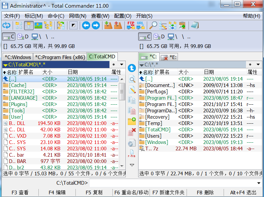Image resolution: width=264 pixels, height=197 pixels.
Task: Open left panel directory history dropdown arrow
Action: pyautogui.click(x=121, y=65)
